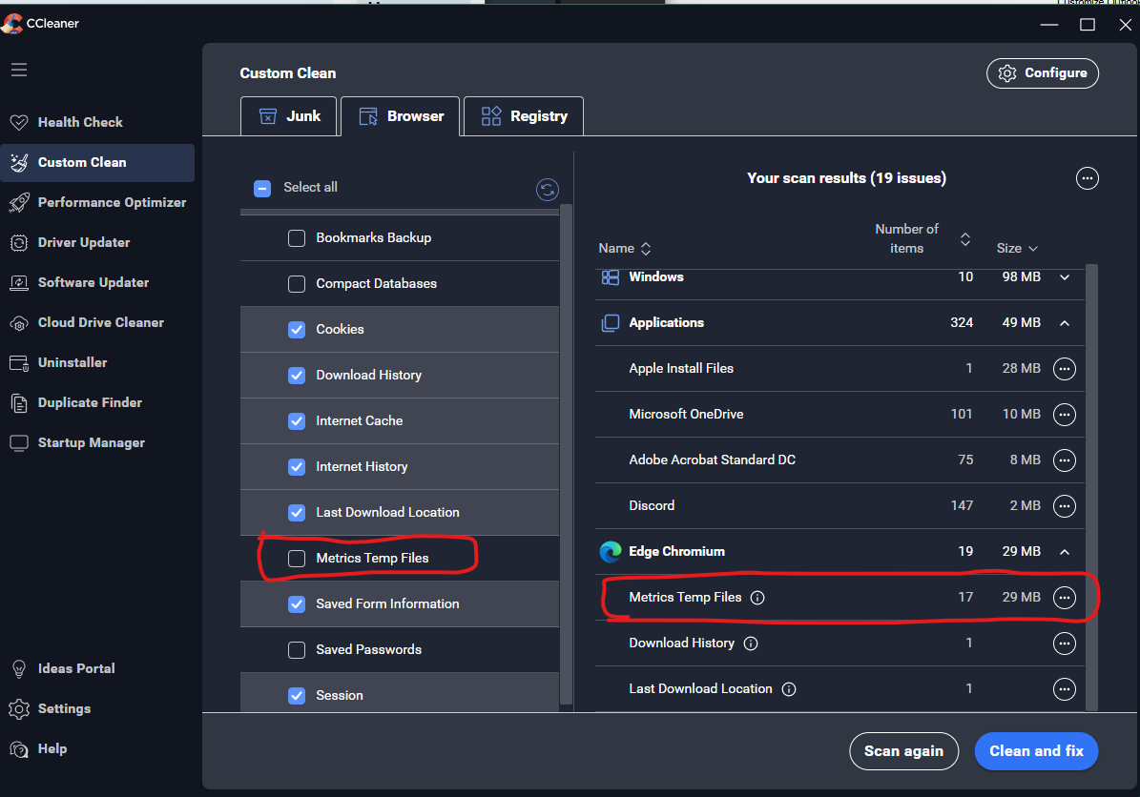
Task: Collapse the Applications results group
Action: pos(1065,323)
